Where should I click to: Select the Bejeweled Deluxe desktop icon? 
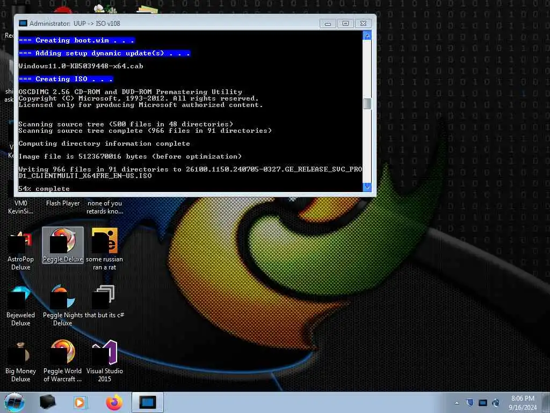coord(21,305)
